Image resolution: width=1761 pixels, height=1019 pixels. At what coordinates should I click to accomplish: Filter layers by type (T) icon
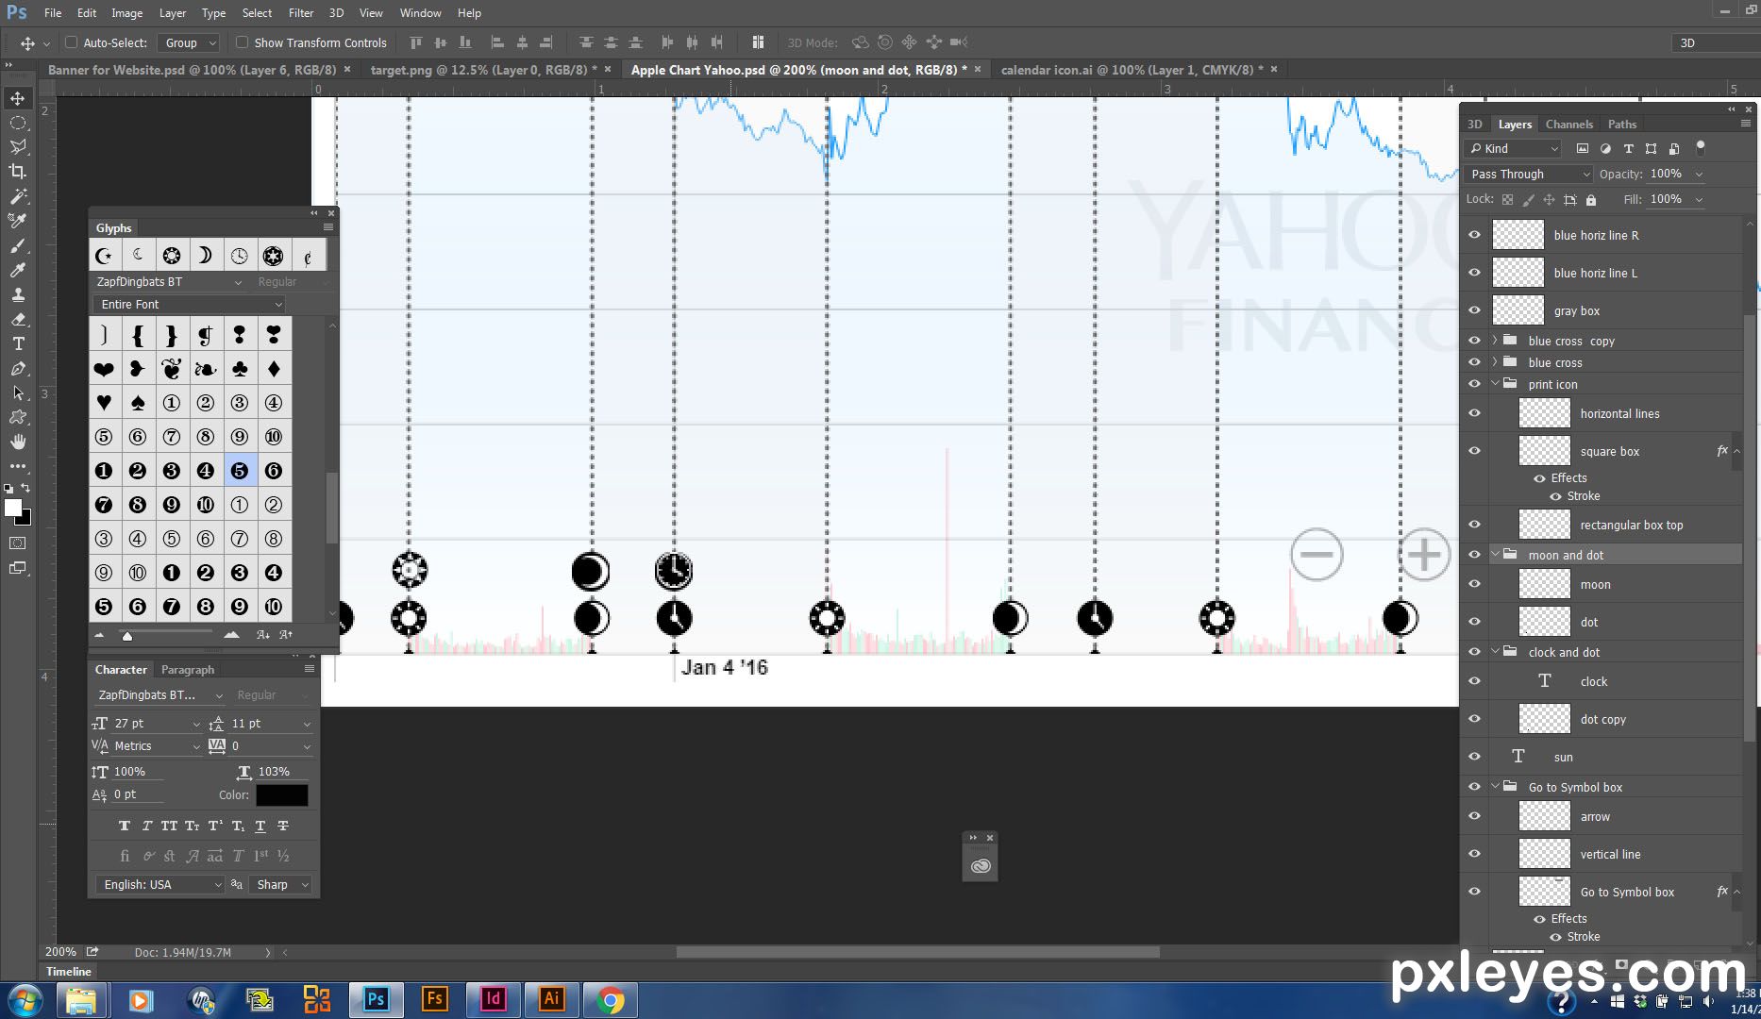[x=1628, y=148]
